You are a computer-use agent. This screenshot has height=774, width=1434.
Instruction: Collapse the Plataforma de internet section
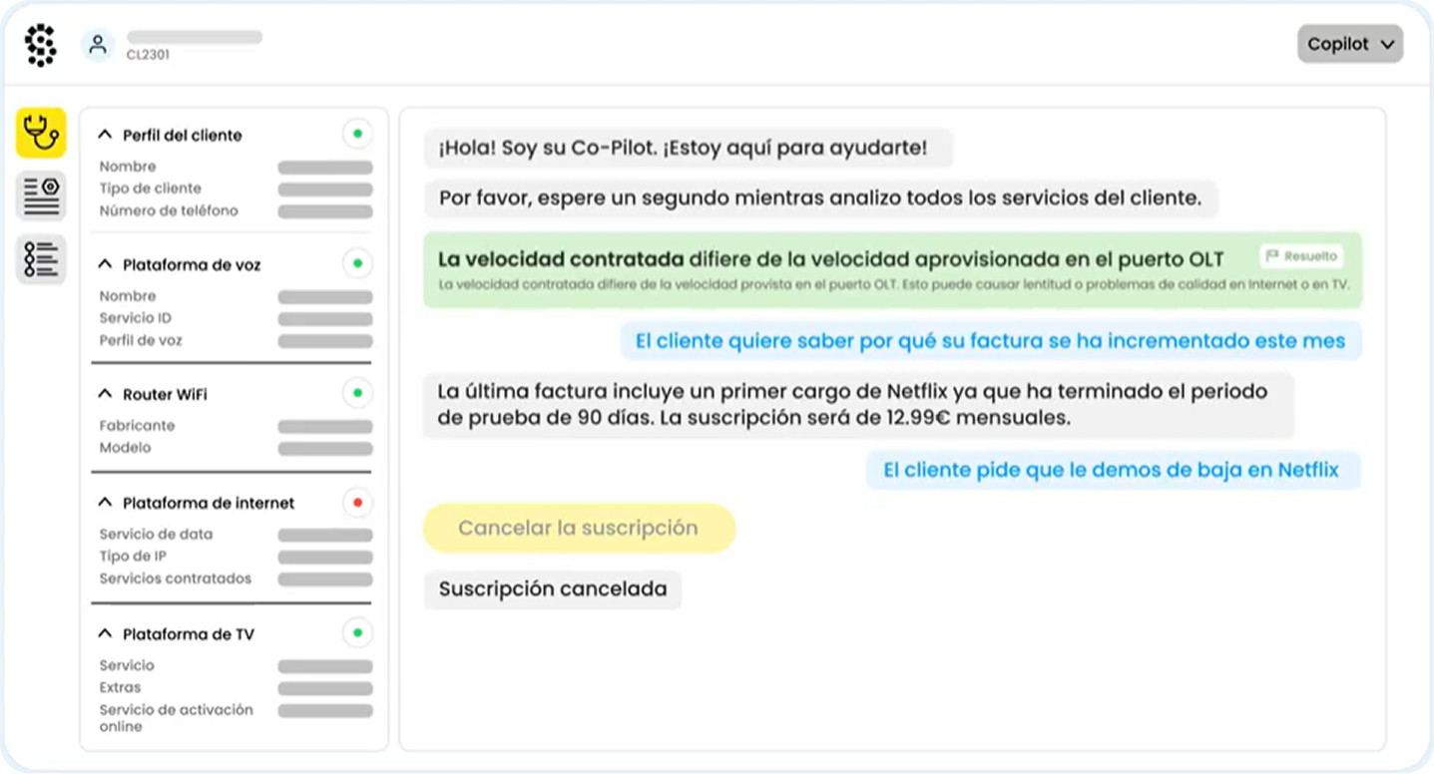105,503
